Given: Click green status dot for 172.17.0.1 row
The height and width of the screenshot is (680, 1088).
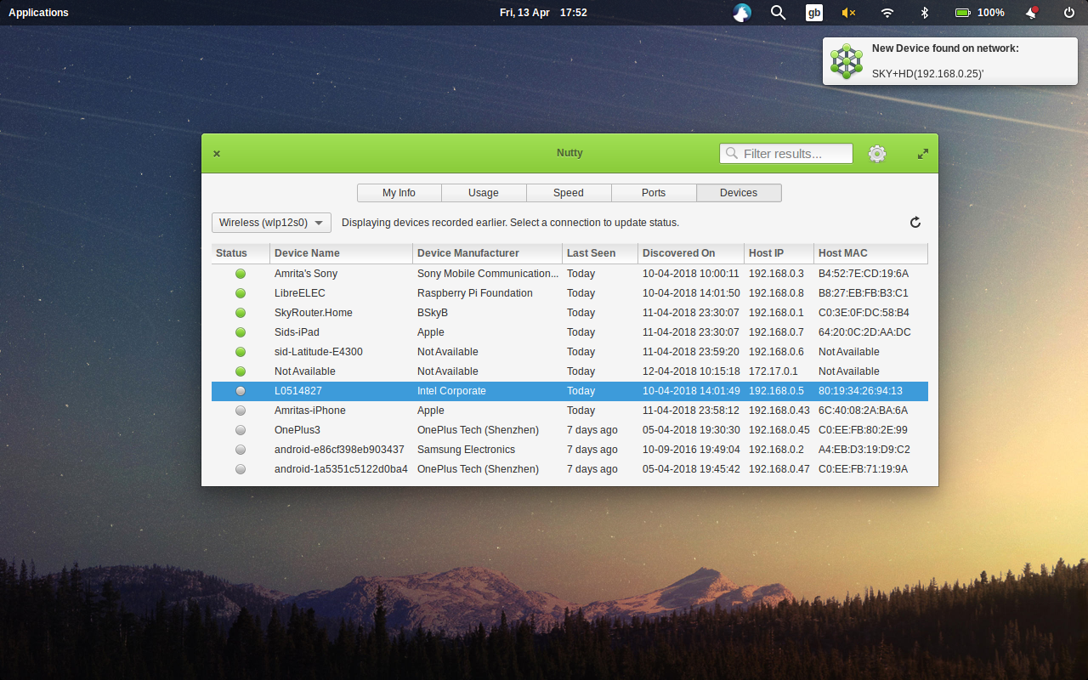Looking at the screenshot, I should click(x=241, y=371).
